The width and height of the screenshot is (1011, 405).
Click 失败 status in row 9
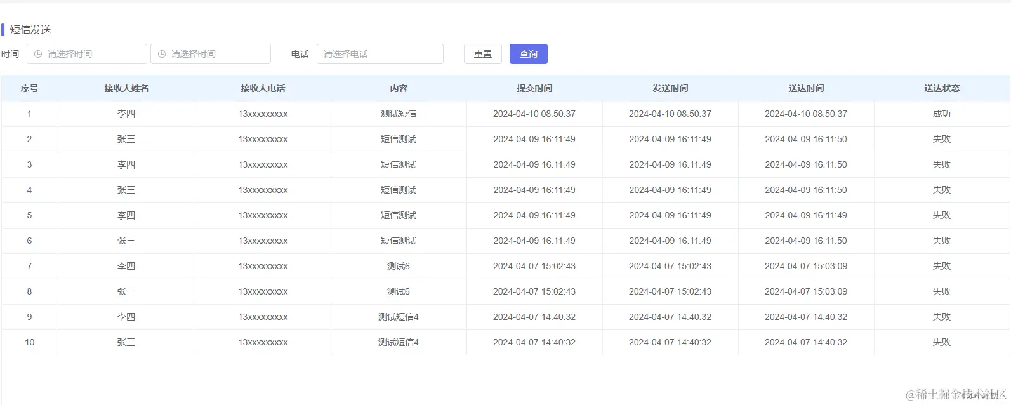pyautogui.click(x=942, y=317)
